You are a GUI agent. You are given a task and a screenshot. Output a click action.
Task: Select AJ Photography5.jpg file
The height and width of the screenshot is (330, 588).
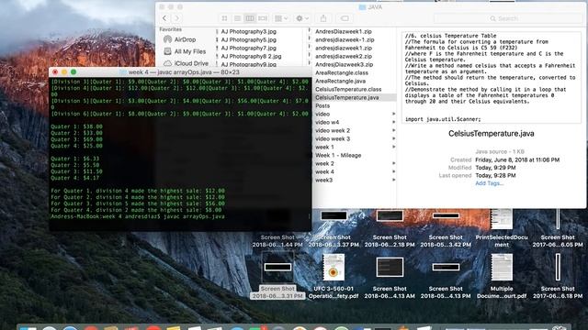248,39
